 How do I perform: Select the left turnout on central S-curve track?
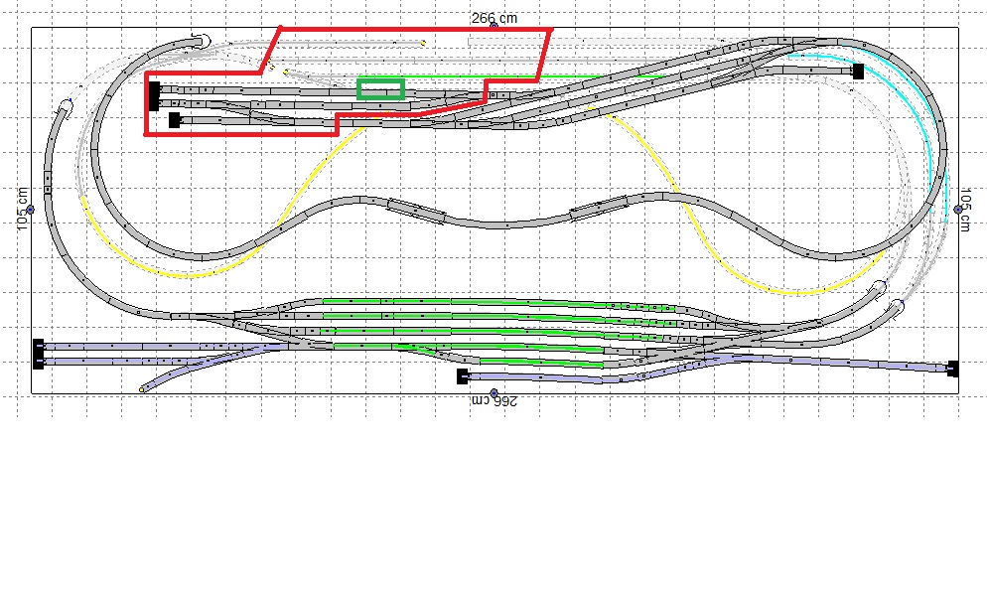click(x=416, y=209)
